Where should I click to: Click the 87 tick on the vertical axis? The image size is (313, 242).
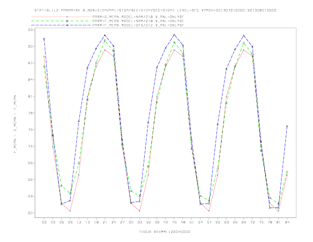pos(31,63)
